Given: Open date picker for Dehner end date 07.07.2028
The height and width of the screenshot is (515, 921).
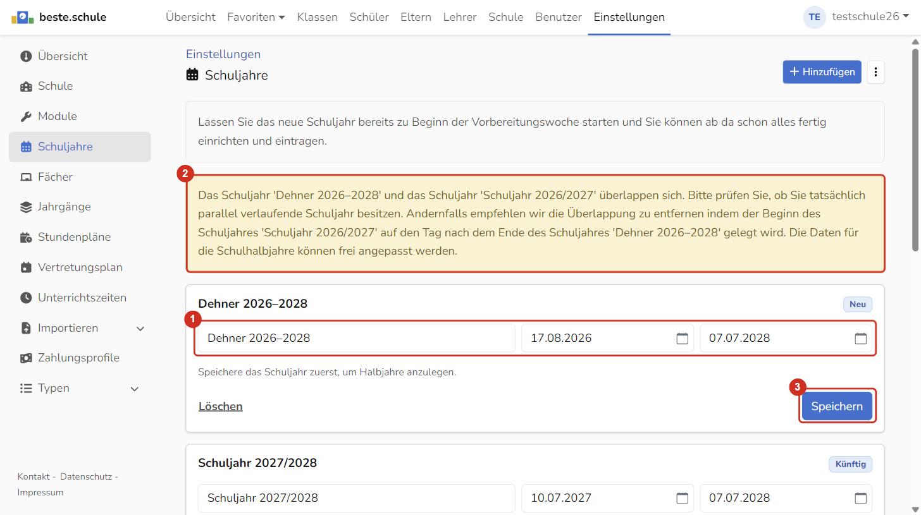Looking at the screenshot, I should 860,338.
